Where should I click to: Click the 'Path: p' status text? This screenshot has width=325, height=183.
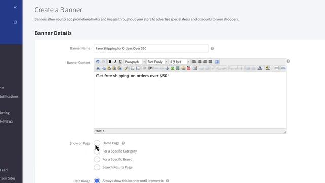coord(100,131)
